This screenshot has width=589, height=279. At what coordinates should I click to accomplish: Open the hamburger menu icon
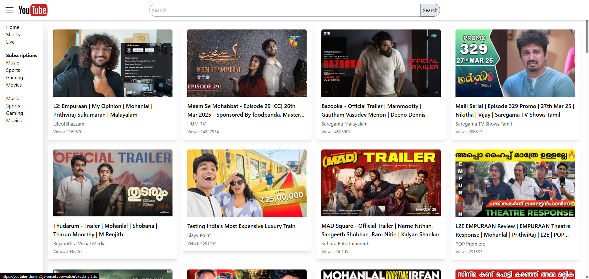coord(10,10)
